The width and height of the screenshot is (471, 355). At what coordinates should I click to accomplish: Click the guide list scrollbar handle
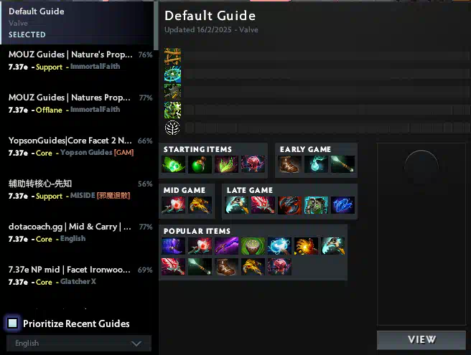(x=156, y=26)
